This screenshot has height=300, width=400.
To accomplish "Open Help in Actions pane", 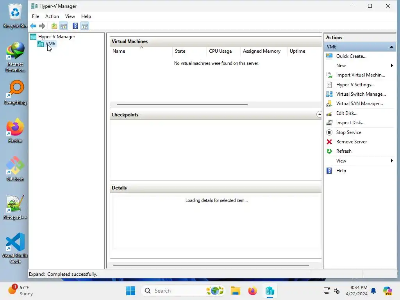I will pos(341,171).
